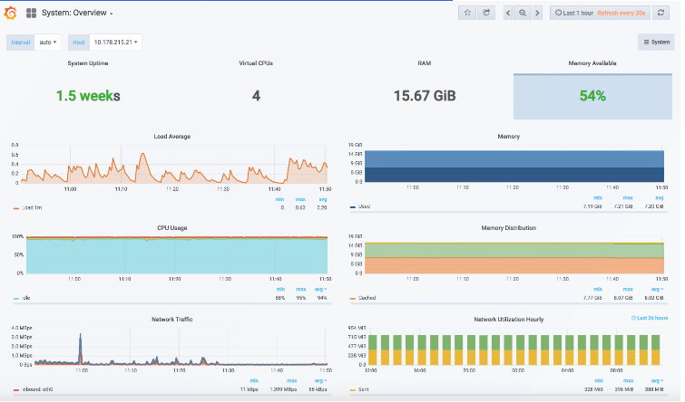Toggle the Sent series legend entry
The image size is (685, 402).
[364, 390]
